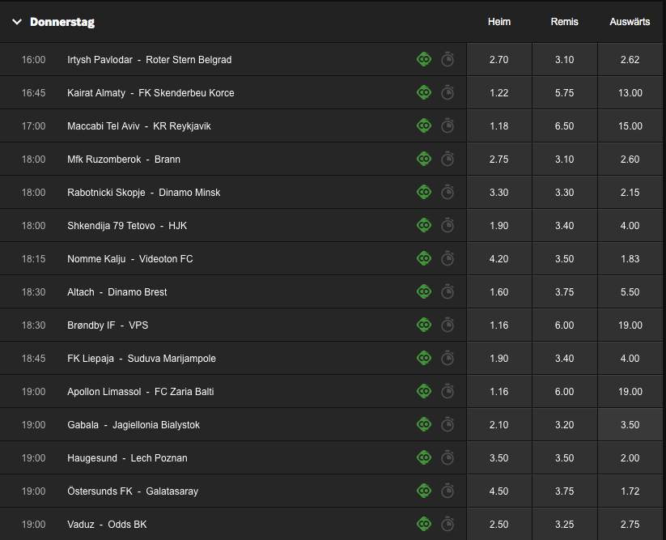
Task: Collapse the Donnerstag section chevron
Action: pos(17,22)
